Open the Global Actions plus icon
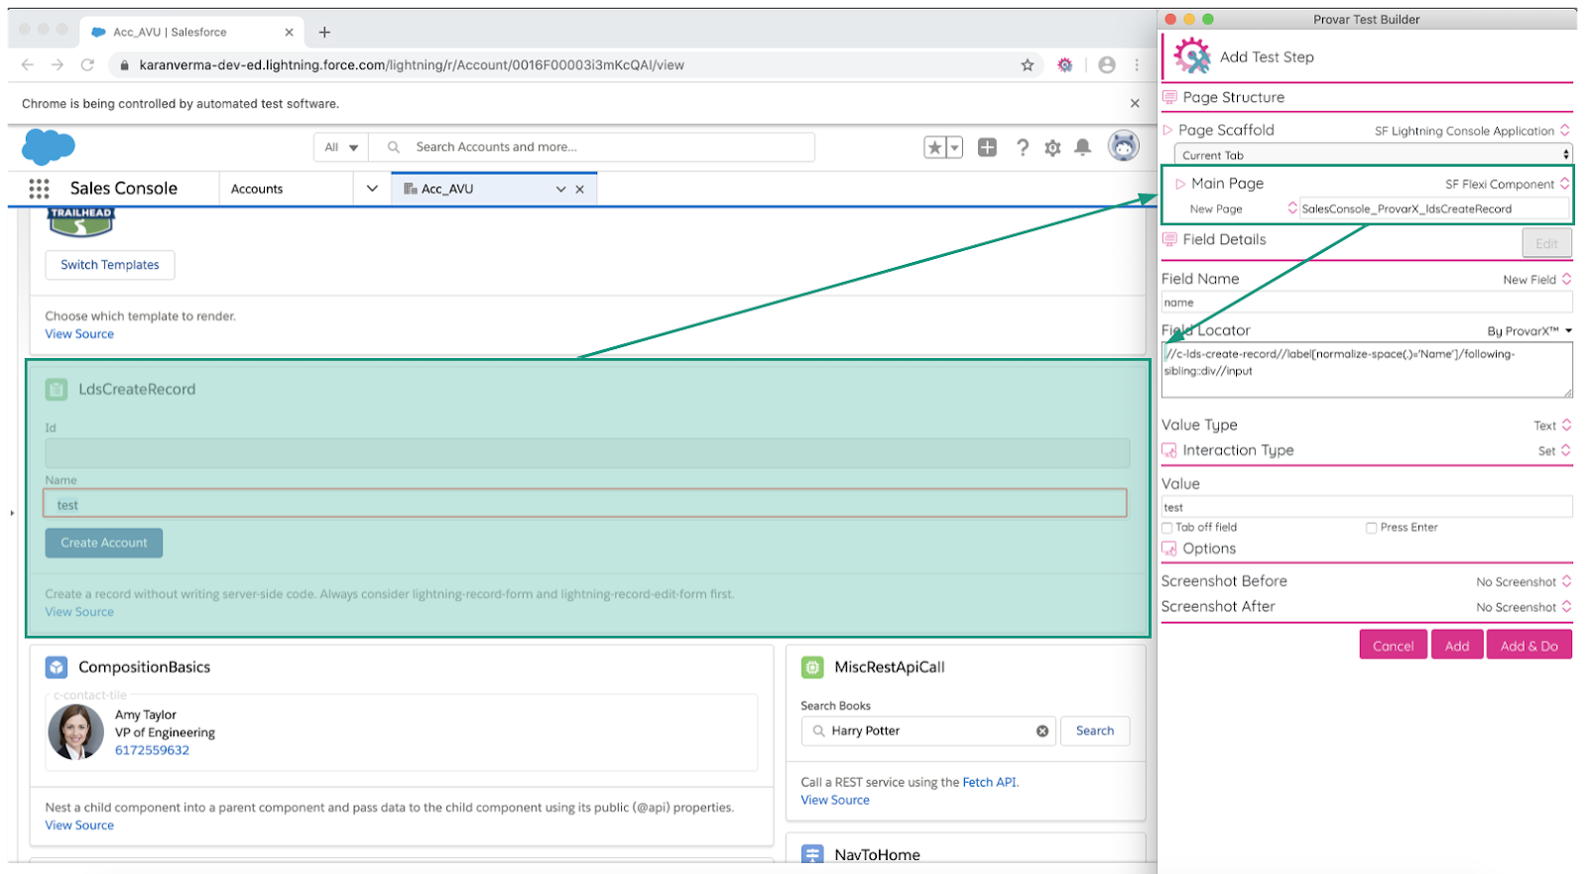The image size is (1587, 874). (x=987, y=147)
